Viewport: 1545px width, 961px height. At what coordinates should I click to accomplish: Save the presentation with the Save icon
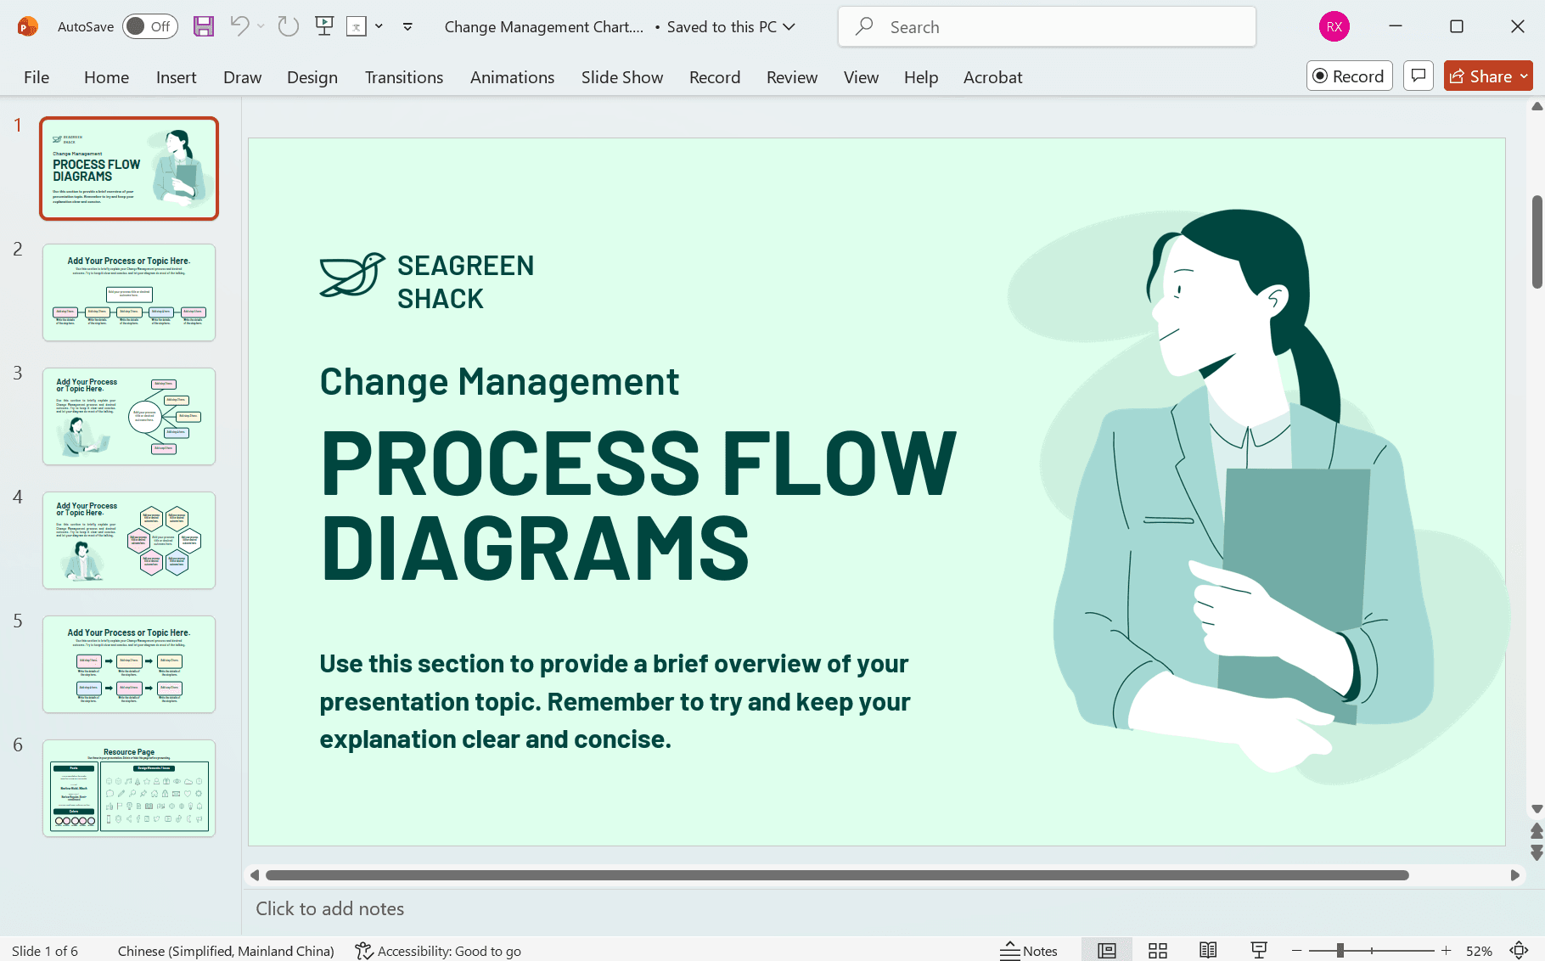(x=203, y=26)
